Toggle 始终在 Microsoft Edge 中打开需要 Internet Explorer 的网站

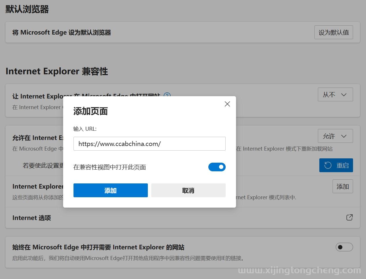point(344,247)
